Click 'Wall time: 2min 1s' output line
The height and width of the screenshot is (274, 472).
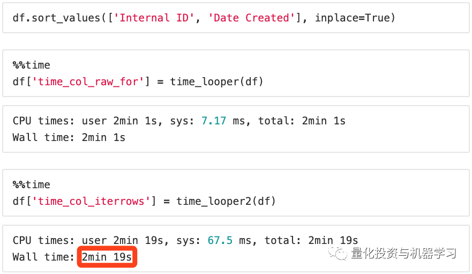pos(69,137)
